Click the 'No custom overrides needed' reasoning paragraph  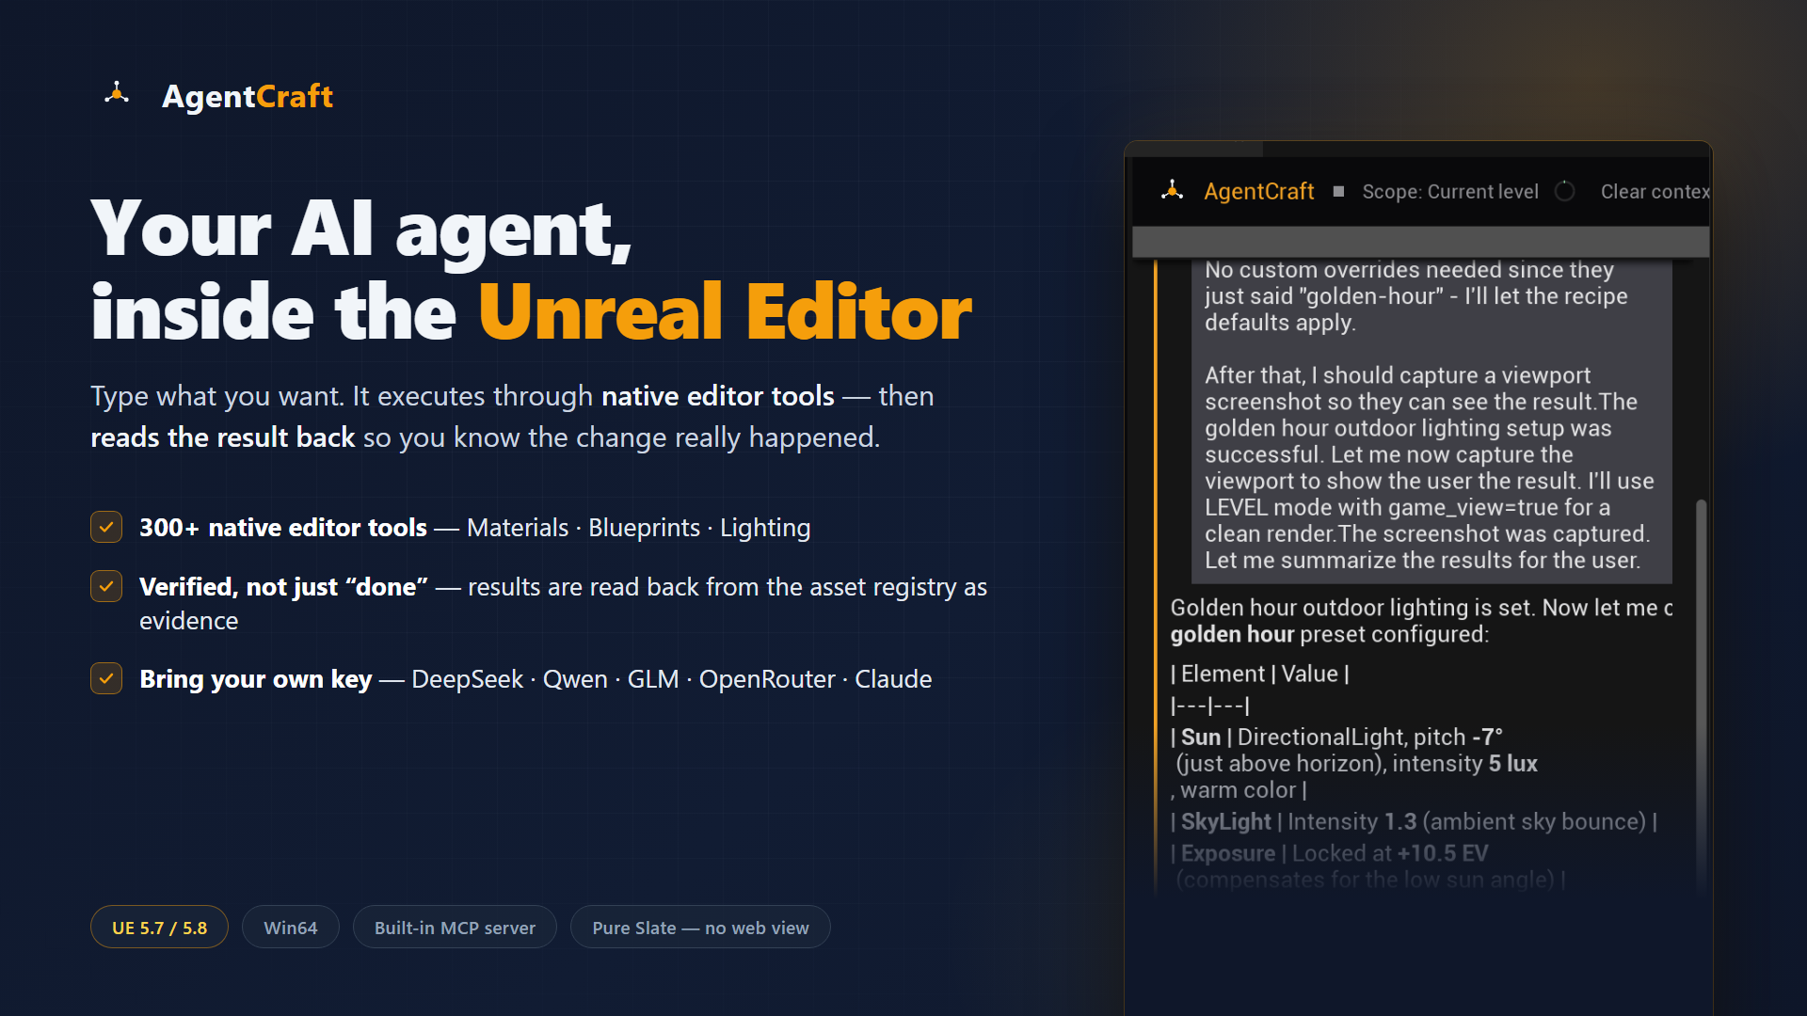1416,296
